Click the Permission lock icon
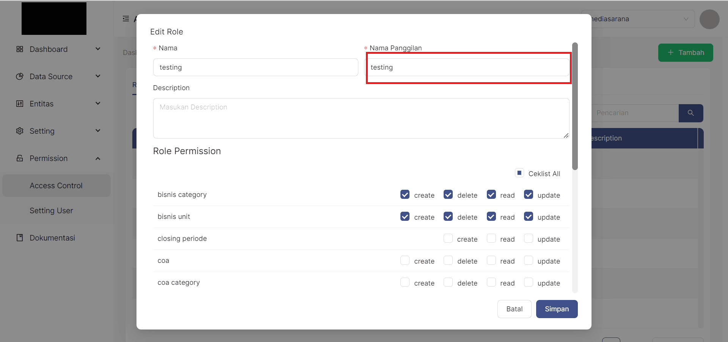 coord(20,158)
